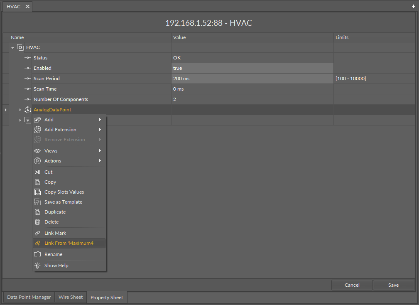The width and height of the screenshot is (419, 305).
Task: Choose Link From 'Maximum4' menu entry
Action: pos(69,243)
